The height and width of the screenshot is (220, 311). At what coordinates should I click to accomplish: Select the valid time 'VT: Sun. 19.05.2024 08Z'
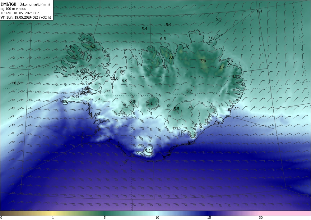point(19,17)
